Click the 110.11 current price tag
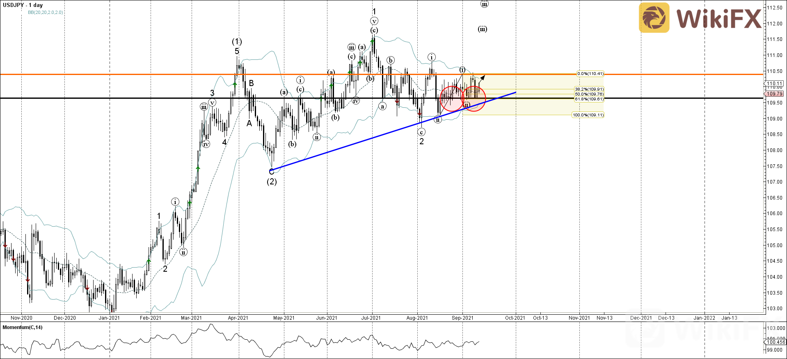This screenshot has width=787, height=359. pos(774,84)
